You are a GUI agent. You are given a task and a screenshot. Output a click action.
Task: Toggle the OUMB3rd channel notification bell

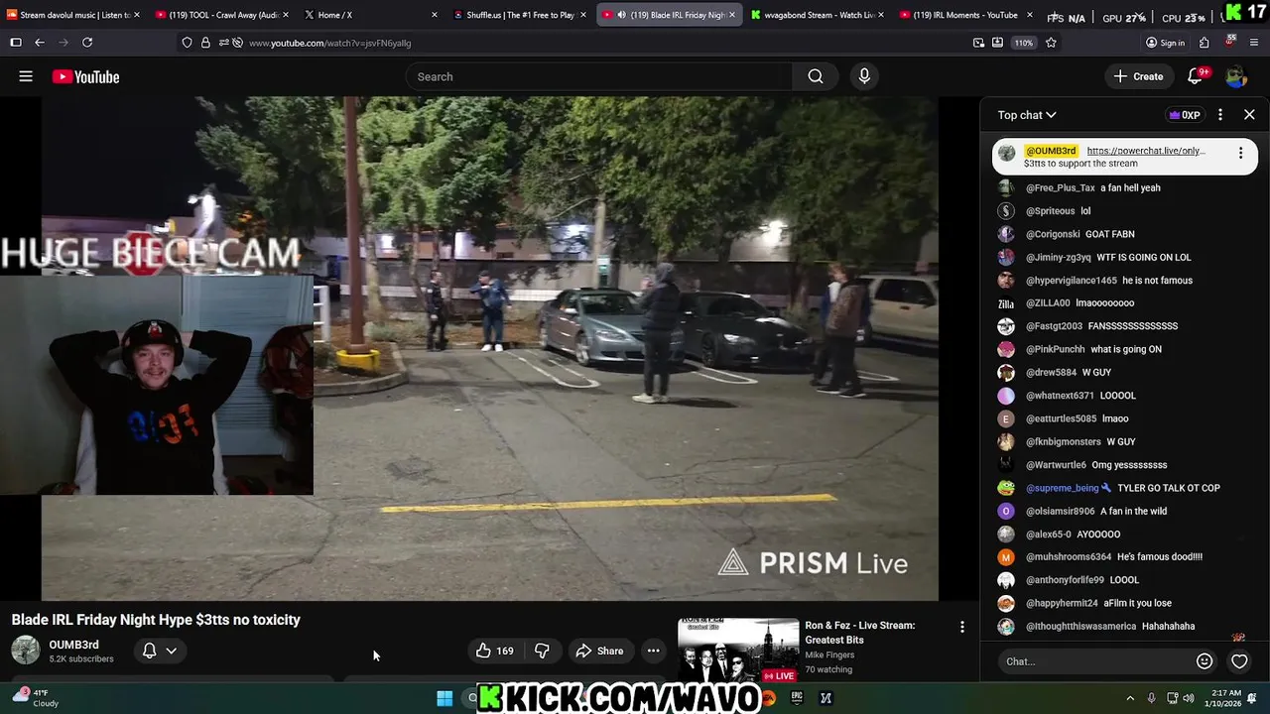pos(149,651)
